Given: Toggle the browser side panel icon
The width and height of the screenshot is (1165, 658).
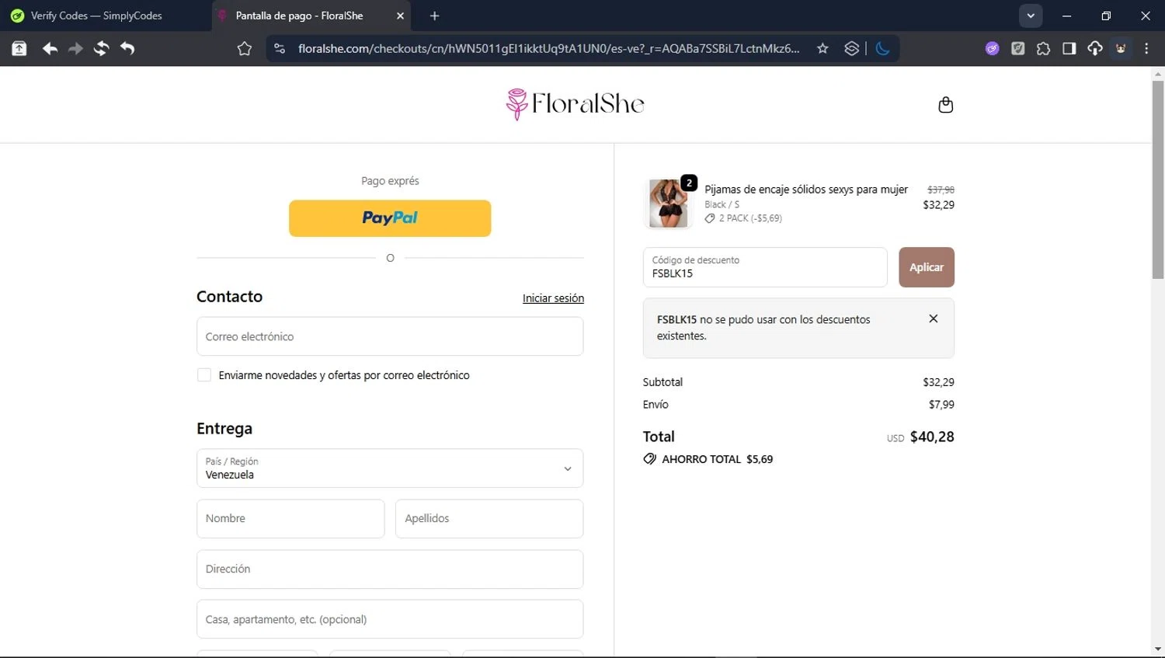Looking at the screenshot, I should pos(1069,49).
